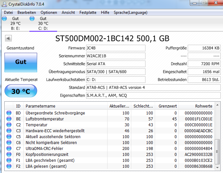
Task: Open the Ansicht menu
Action: click(x=68, y=12)
